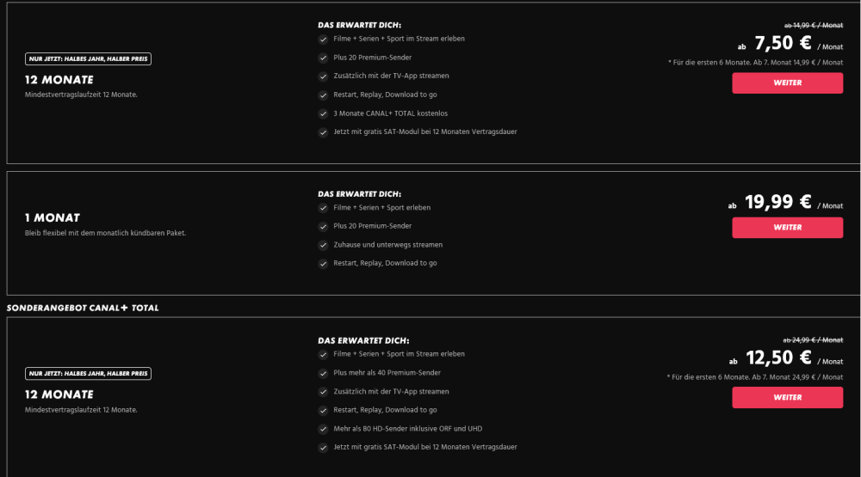The image size is (861, 477).
Task: Click the WEITER button for 19,99 € plan
Action: point(787,228)
